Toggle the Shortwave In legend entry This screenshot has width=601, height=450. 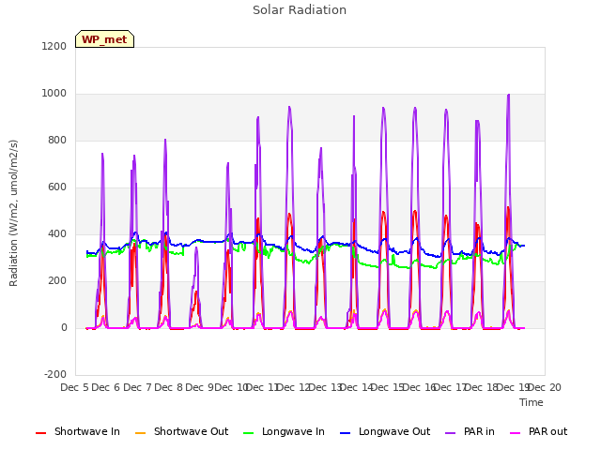pyautogui.click(x=78, y=431)
